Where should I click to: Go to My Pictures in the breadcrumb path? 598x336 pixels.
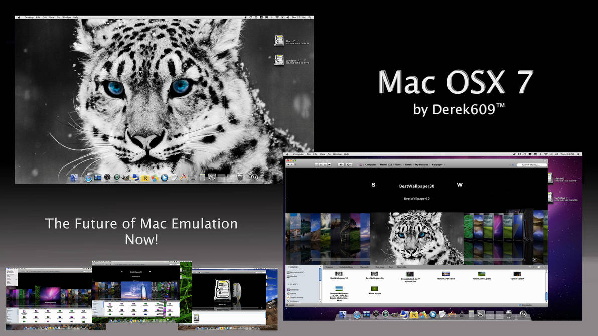tap(422, 165)
